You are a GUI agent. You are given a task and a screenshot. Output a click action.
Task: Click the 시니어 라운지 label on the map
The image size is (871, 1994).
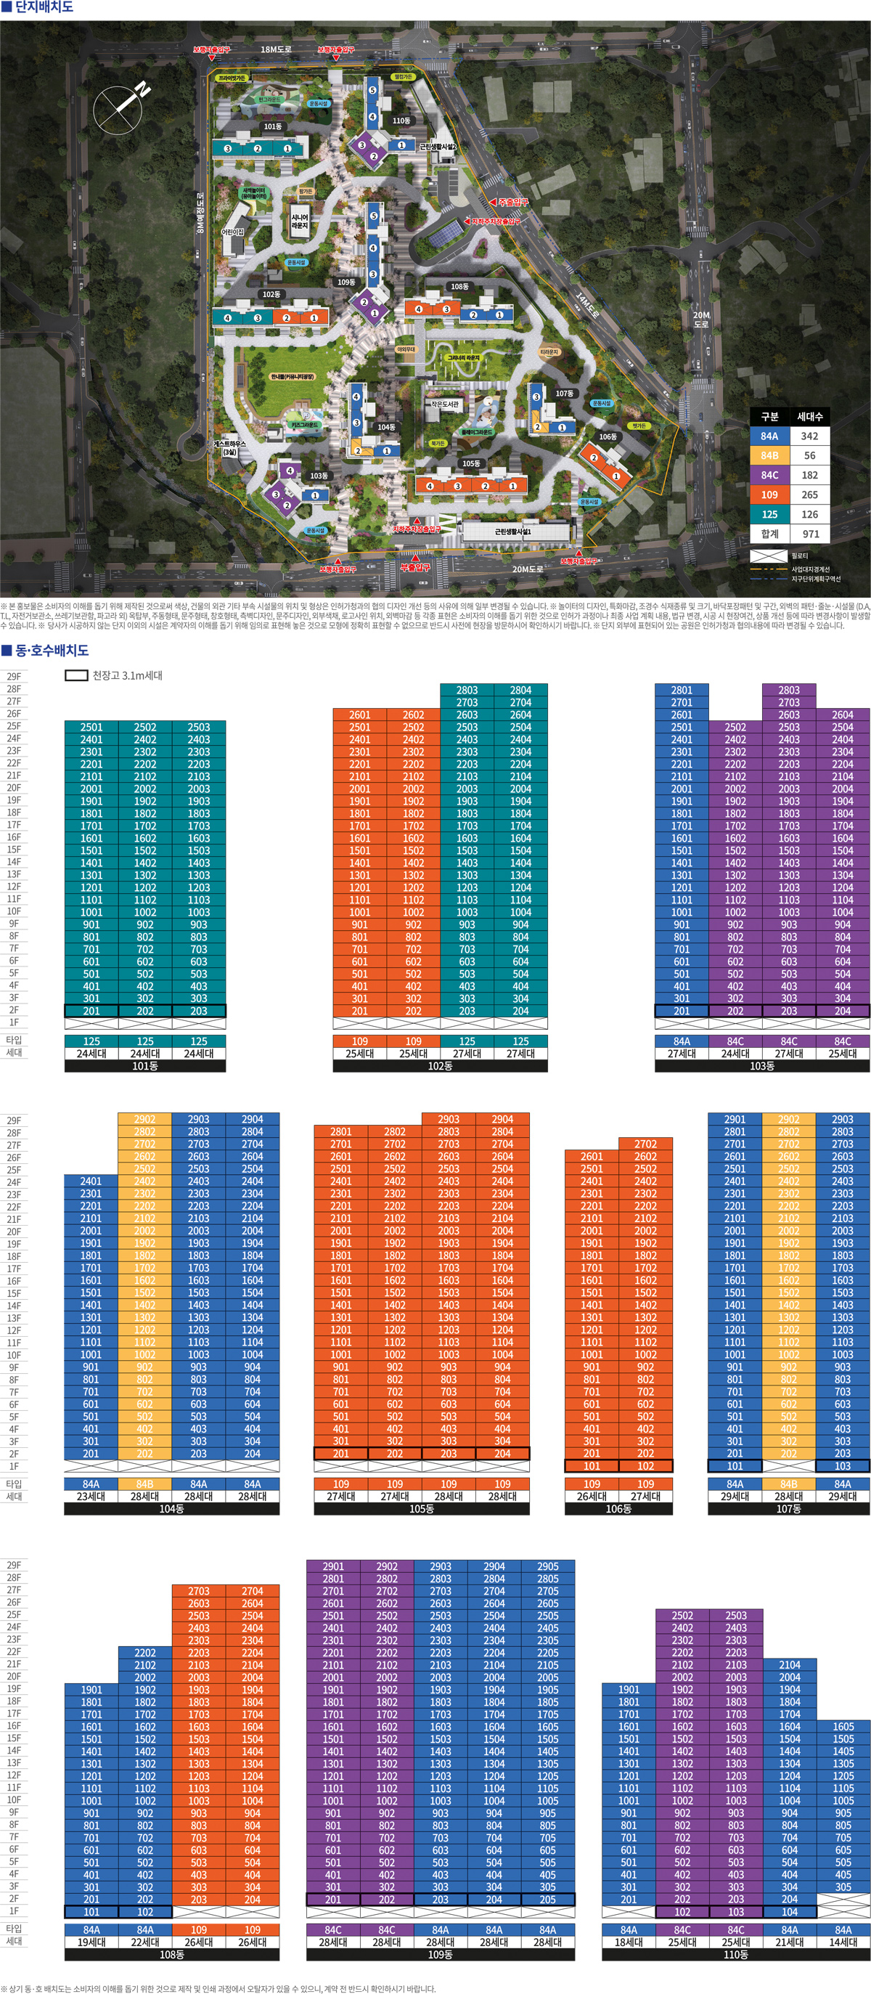(299, 221)
